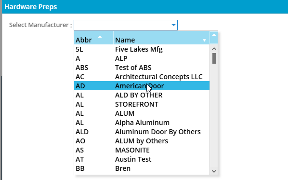This screenshot has width=288, height=180.
Task: Click the vertical scrollbar thumb
Action: [214, 58]
